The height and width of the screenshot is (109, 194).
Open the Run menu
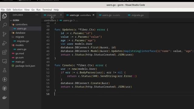coord(38,10)
